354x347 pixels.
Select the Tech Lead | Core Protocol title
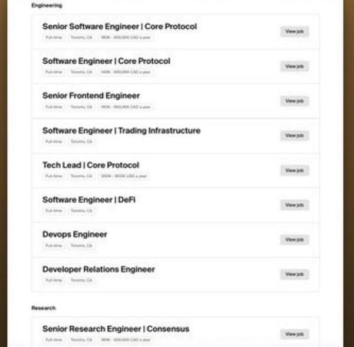[90, 165]
